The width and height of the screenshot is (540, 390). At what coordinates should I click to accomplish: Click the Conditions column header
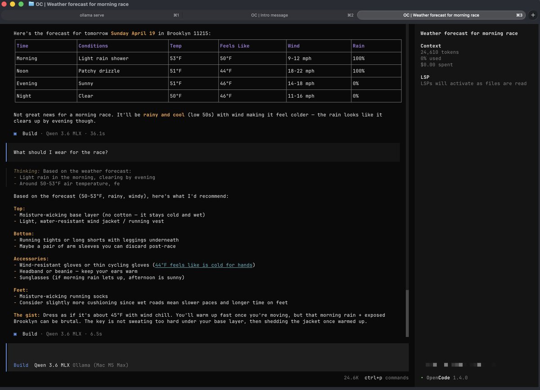click(93, 46)
